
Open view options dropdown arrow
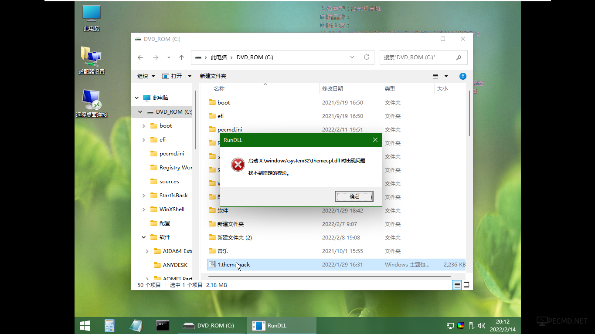click(446, 76)
